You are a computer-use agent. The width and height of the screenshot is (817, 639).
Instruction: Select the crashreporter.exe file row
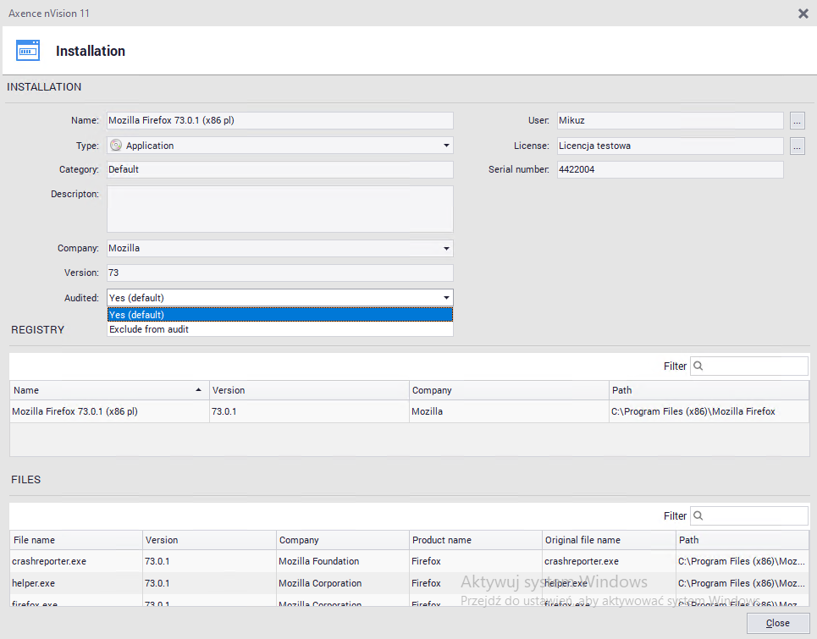point(76,561)
